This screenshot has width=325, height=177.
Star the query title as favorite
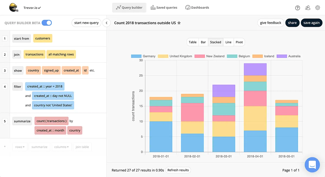click(179, 23)
